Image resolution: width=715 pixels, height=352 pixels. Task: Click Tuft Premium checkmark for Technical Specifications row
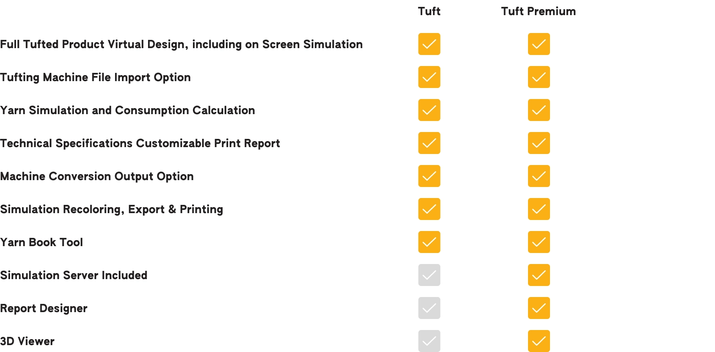click(x=539, y=143)
